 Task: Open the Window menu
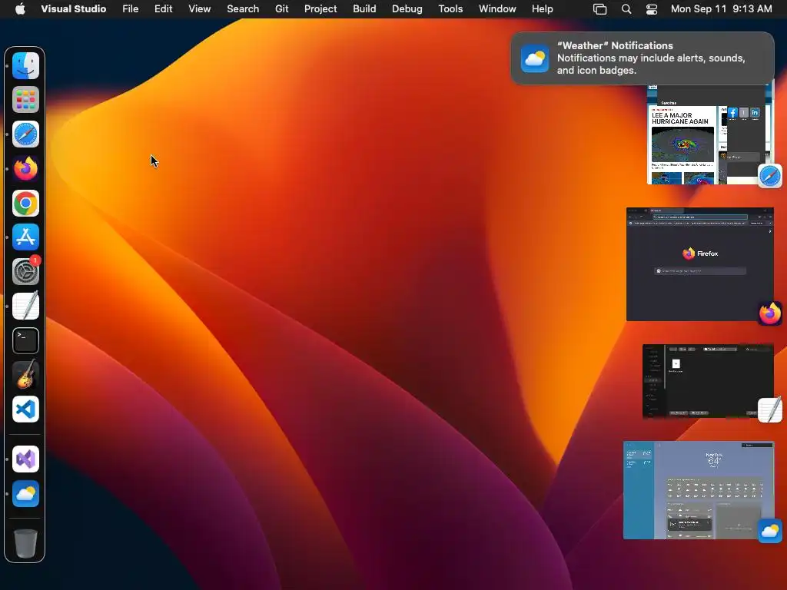point(497,9)
